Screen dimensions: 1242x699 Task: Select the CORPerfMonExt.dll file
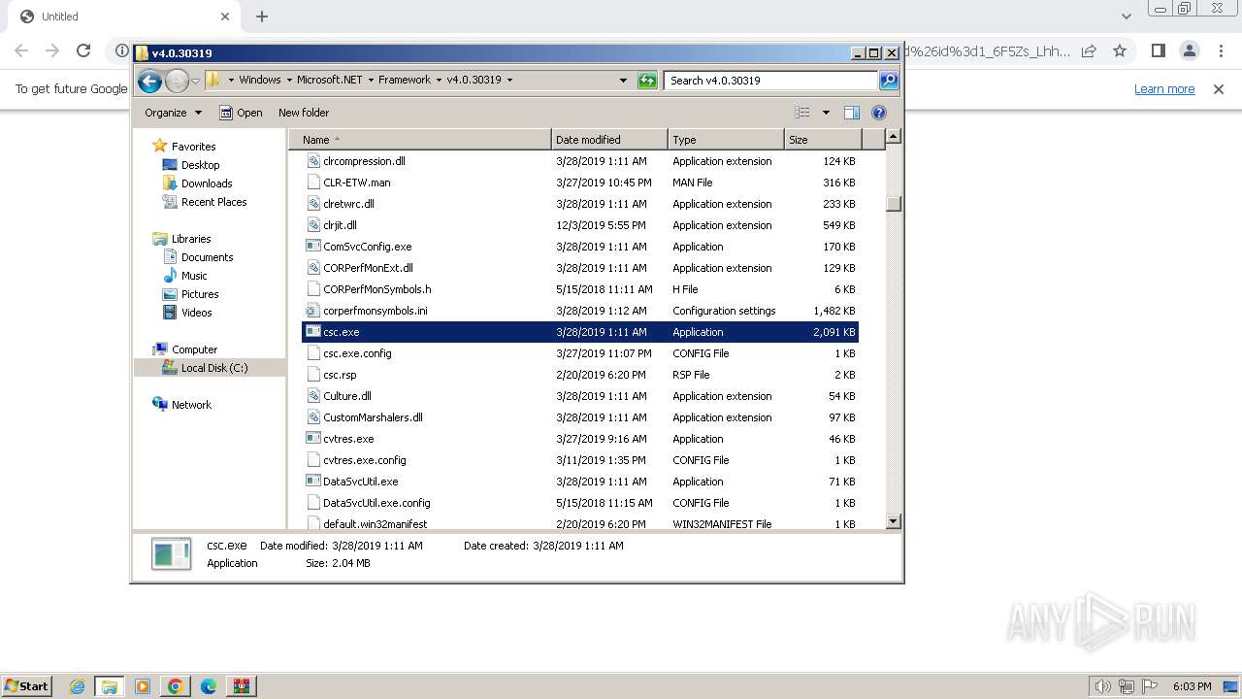point(368,268)
